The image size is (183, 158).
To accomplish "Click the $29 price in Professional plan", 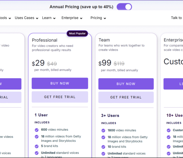I will pyautogui.click(x=38, y=63).
